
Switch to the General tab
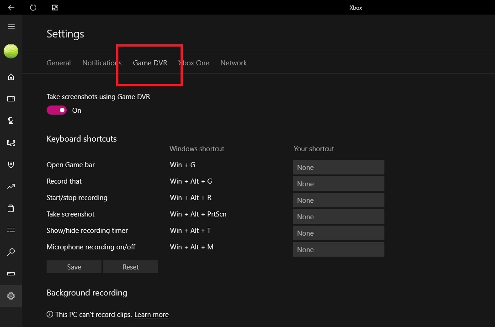click(x=59, y=63)
